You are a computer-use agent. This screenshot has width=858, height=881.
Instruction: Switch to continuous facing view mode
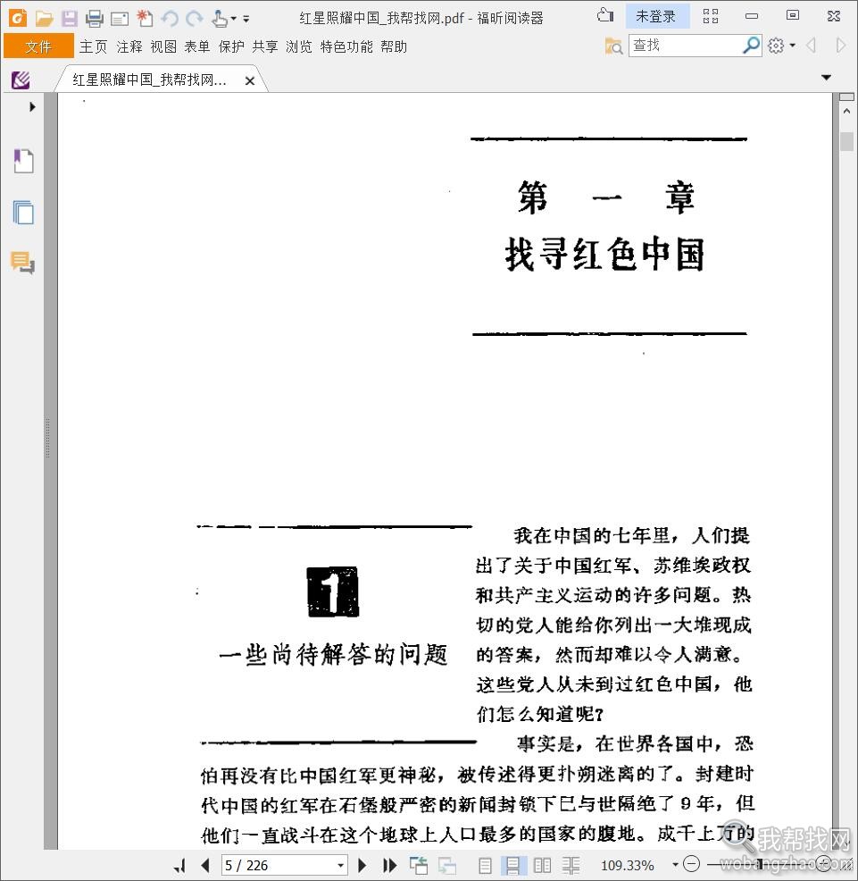click(x=571, y=866)
